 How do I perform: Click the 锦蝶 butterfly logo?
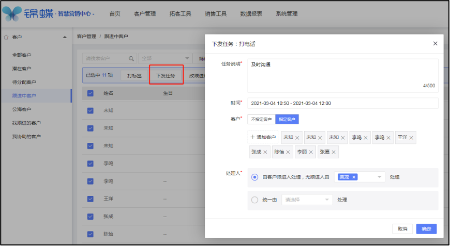click(12, 13)
